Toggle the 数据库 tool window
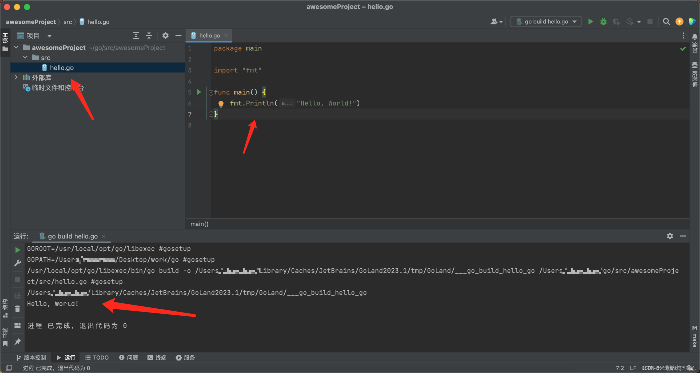 coord(694,75)
